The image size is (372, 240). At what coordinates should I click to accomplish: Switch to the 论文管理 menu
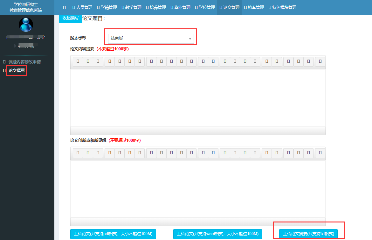(230, 7)
